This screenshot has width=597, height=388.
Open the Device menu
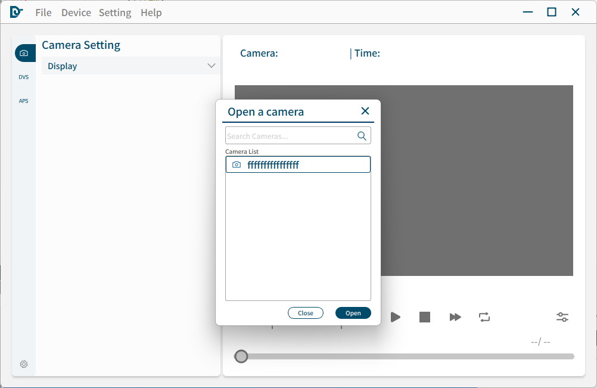point(76,13)
